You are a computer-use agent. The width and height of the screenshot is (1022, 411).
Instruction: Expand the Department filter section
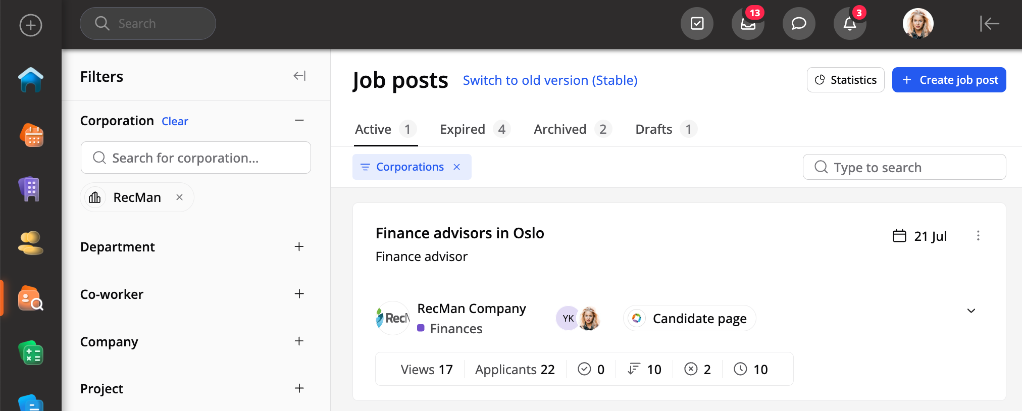pyautogui.click(x=299, y=246)
